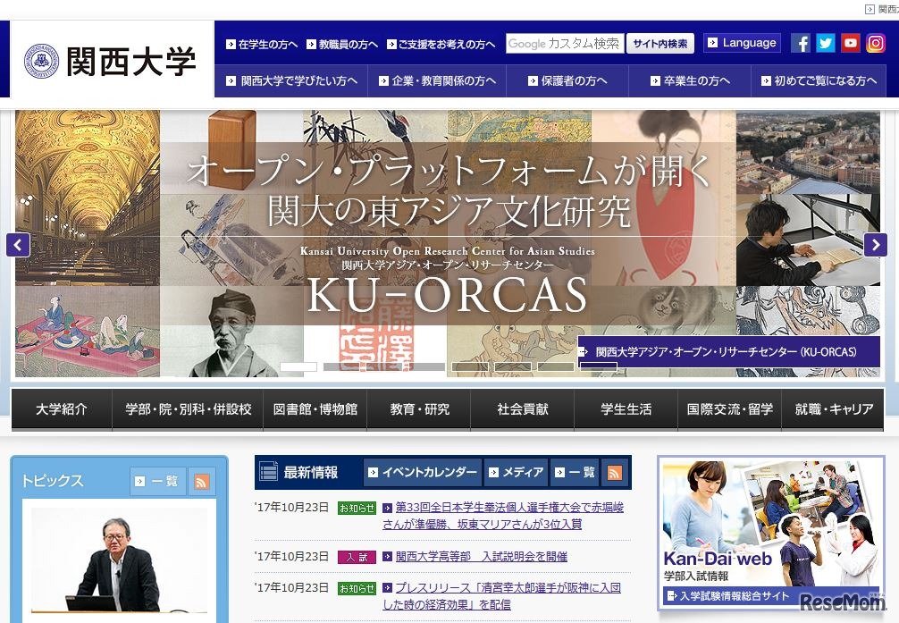Switch to the メディア tab
899x623 pixels.
(x=516, y=474)
